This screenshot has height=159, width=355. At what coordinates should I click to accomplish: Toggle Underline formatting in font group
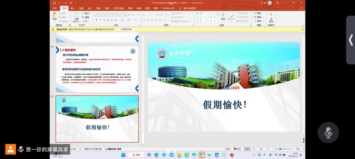(x=104, y=20)
